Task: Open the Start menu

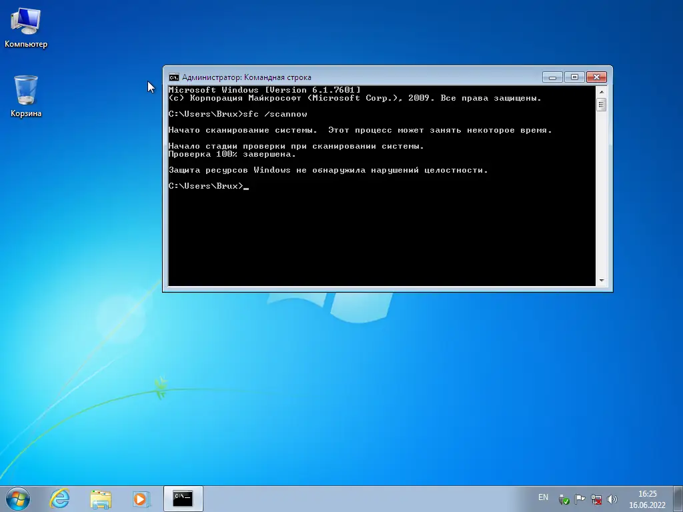Action: coord(17,498)
